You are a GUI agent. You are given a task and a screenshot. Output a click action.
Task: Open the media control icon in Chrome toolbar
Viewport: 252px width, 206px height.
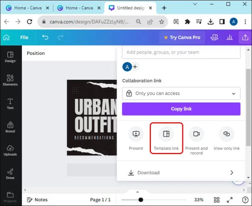[199, 22]
